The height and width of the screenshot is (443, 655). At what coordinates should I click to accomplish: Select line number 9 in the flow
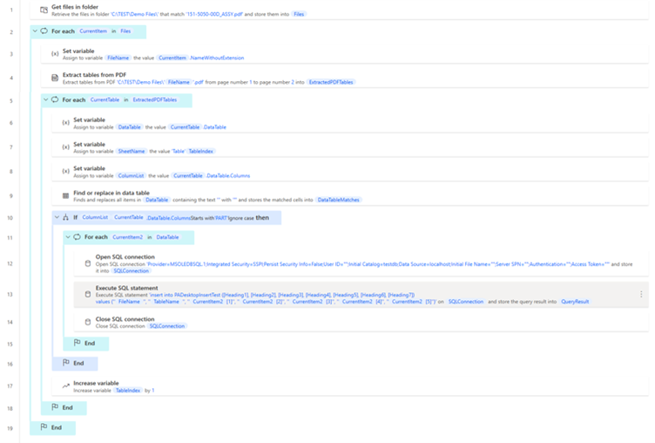[10, 194]
